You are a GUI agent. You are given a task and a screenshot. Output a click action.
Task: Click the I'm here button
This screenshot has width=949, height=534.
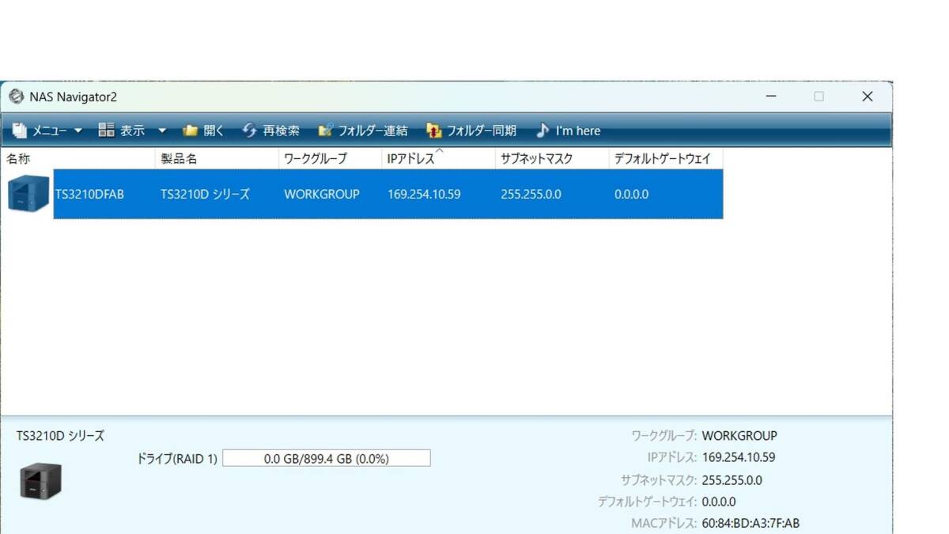click(568, 131)
